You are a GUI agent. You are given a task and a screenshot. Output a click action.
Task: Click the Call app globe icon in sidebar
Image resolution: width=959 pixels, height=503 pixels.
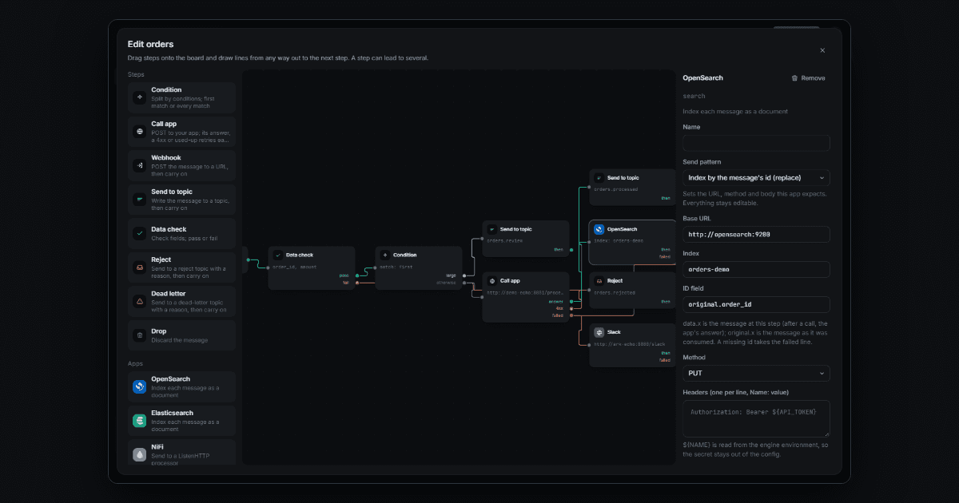[x=140, y=131]
